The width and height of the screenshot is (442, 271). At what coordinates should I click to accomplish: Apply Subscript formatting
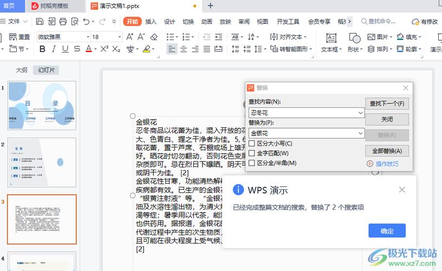pyautogui.click(x=116, y=49)
